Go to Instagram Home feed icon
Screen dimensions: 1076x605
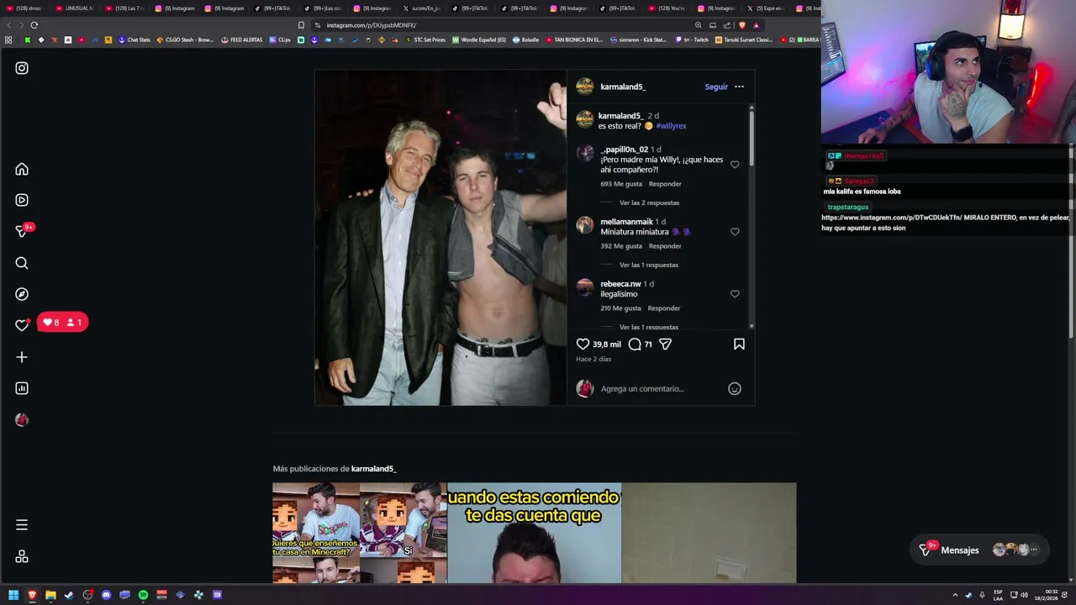click(x=22, y=169)
